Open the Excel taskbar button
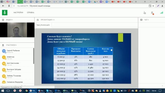This screenshot has width=165, height=93. coord(66,91)
